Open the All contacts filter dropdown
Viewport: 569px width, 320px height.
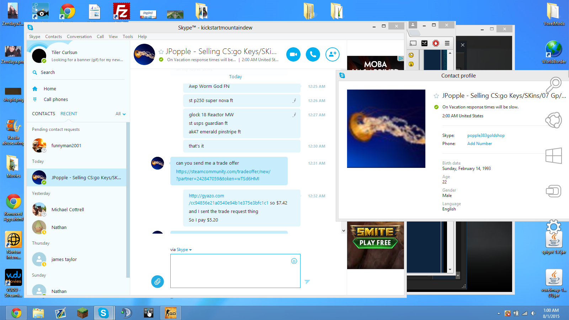tap(121, 114)
